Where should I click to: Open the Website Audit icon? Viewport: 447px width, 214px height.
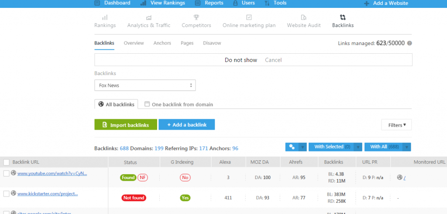click(303, 17)
